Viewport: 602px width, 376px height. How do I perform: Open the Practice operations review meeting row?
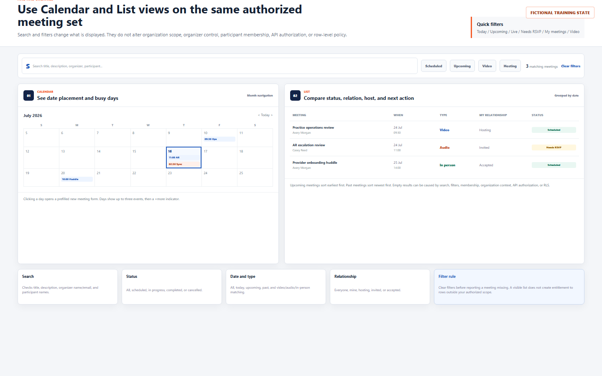[x=434, y=130]
